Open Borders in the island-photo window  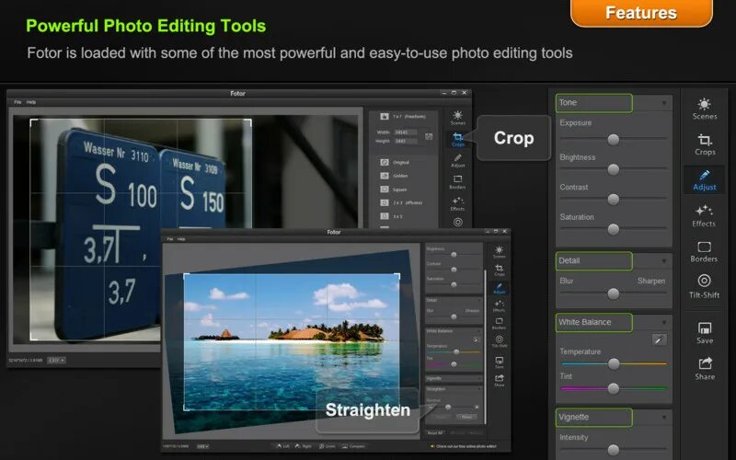tap(499, 324)
